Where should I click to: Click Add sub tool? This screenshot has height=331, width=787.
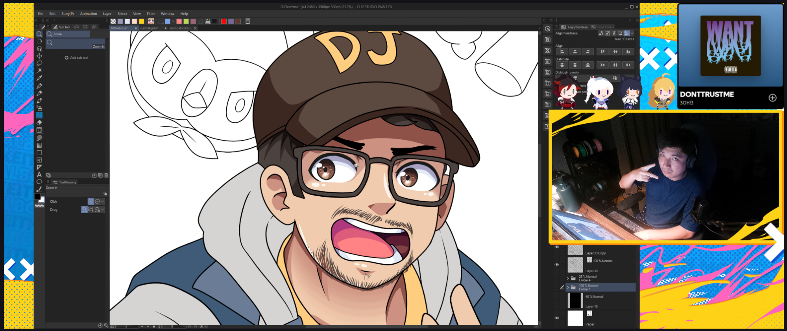76,58
